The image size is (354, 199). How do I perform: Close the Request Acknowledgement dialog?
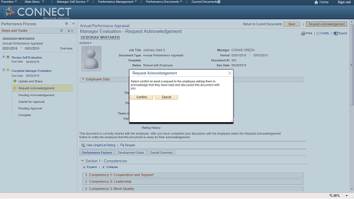click(230, 73)
